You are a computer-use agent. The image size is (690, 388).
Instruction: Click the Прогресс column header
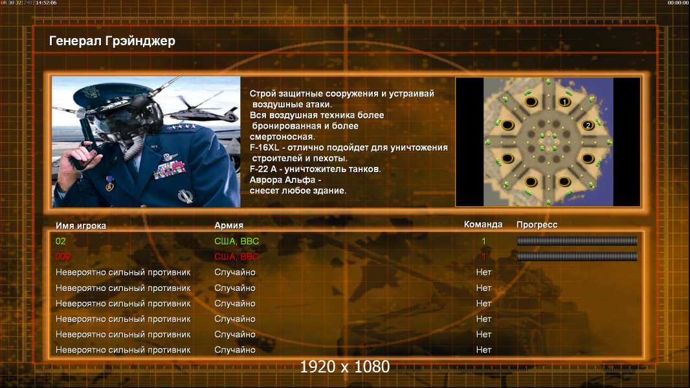[x=537, y=224]
